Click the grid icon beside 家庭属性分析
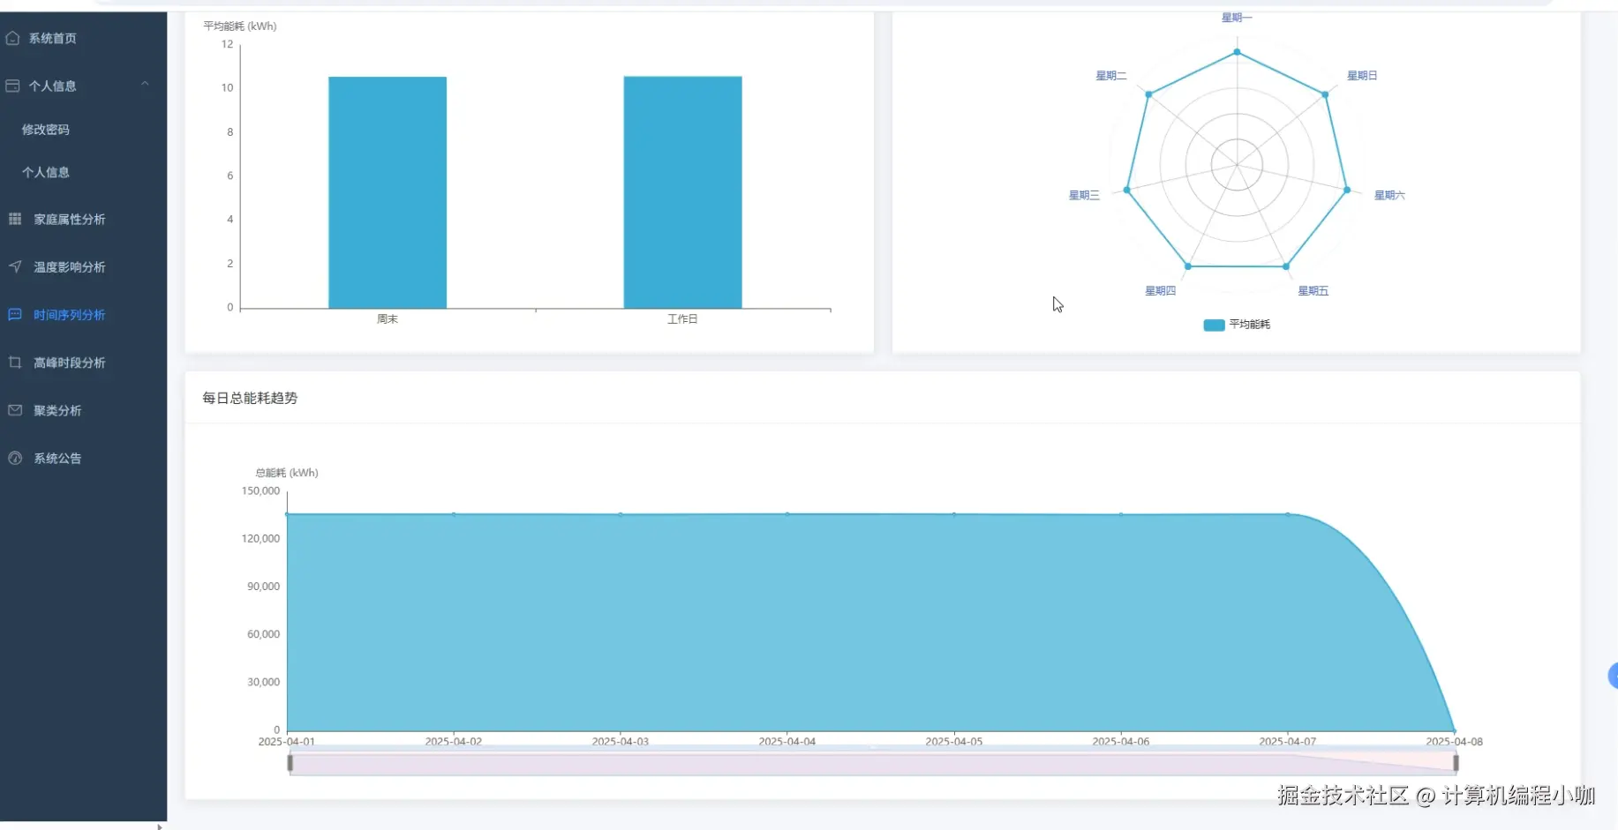Viewport: 1618px width, 830px height. point(15,219)
